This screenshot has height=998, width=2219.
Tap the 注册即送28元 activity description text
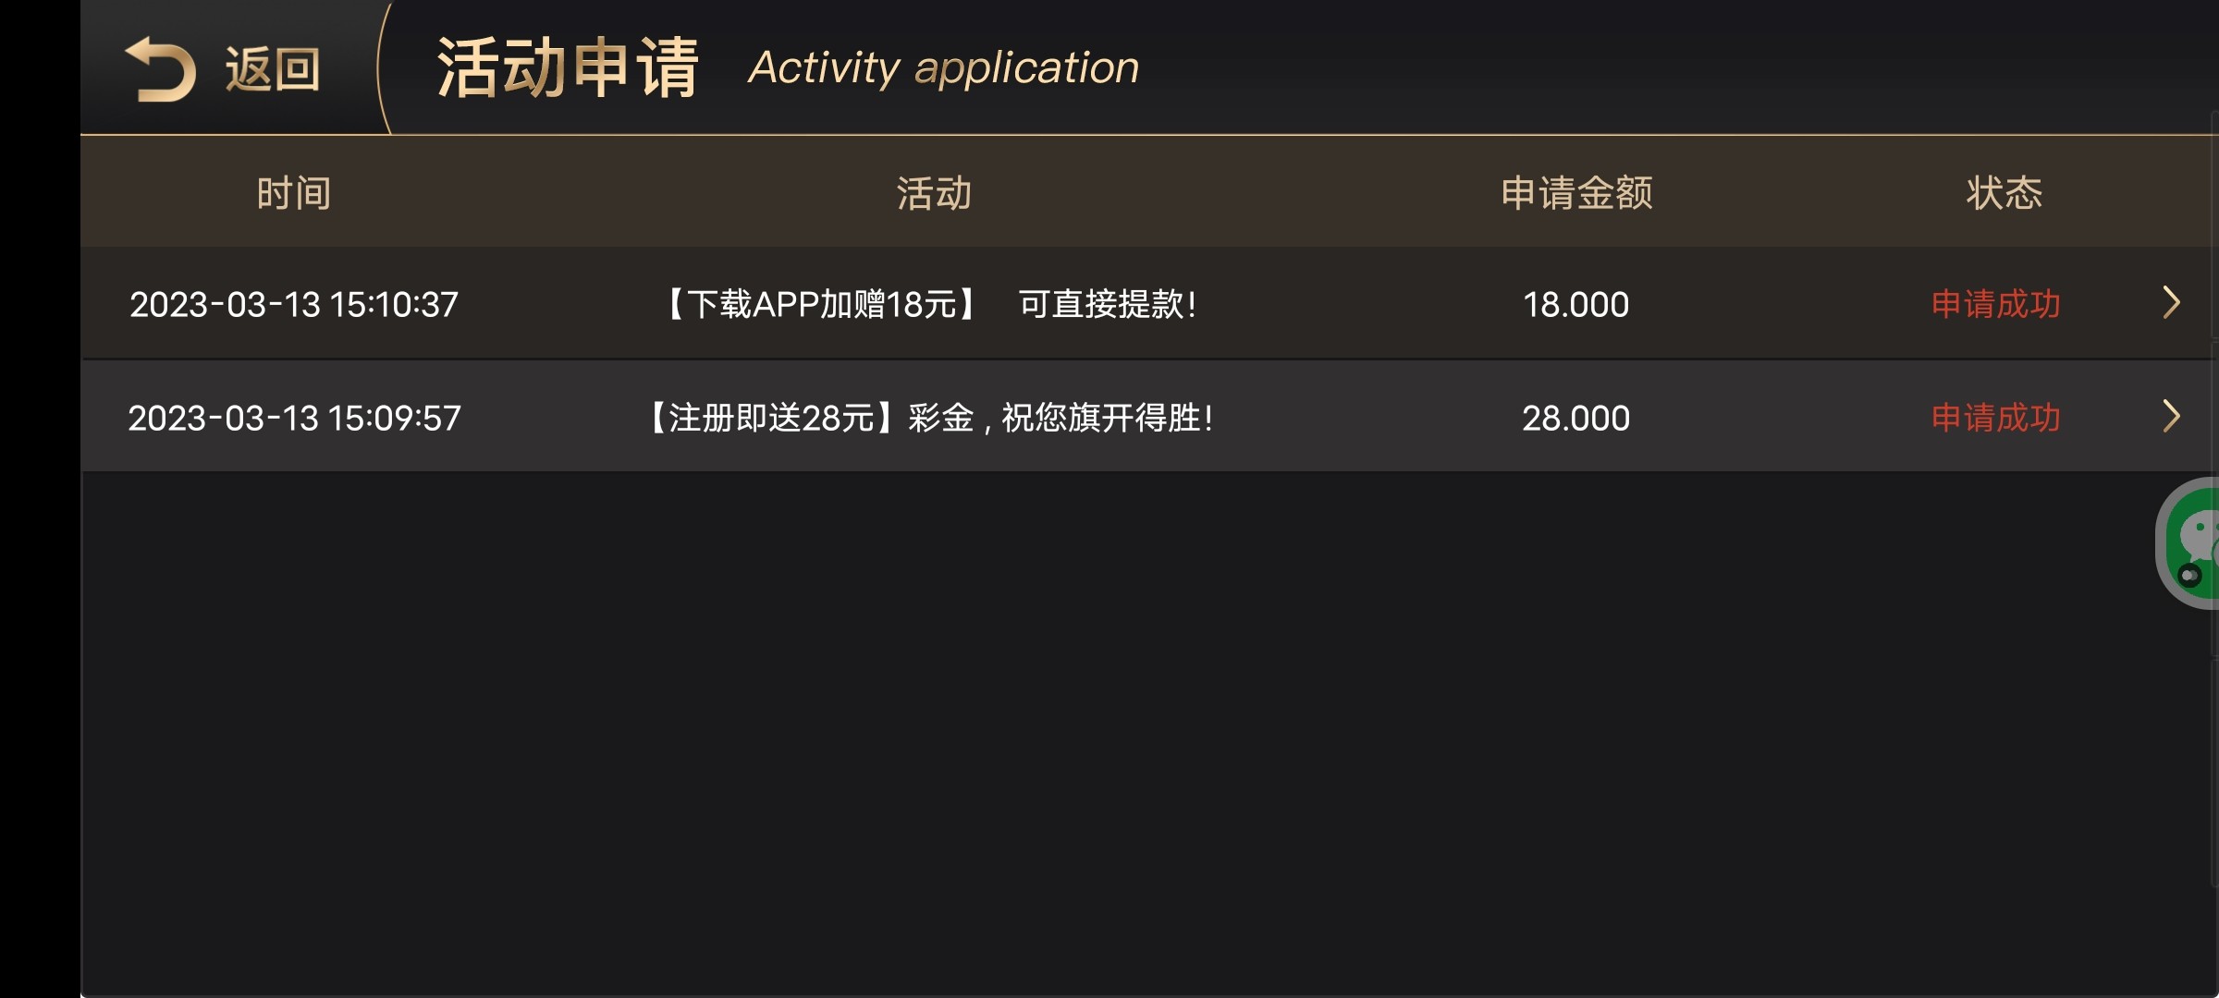pyautogui.click(x=930, y=418)
